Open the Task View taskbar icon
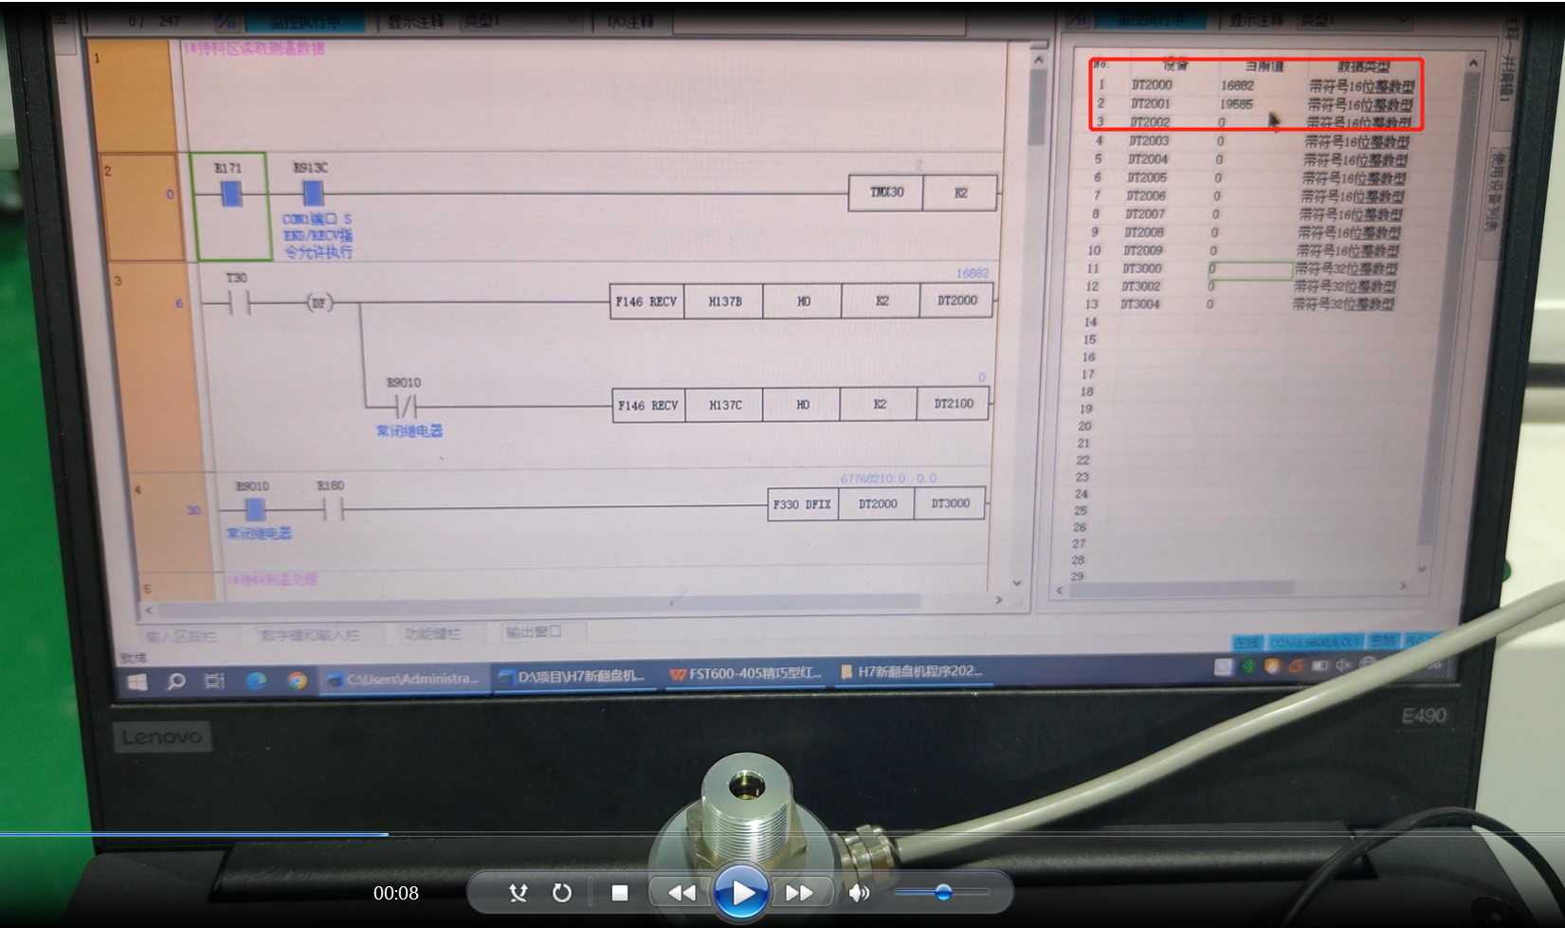Screen dimensions: 1565x928 tap(215, 681)
